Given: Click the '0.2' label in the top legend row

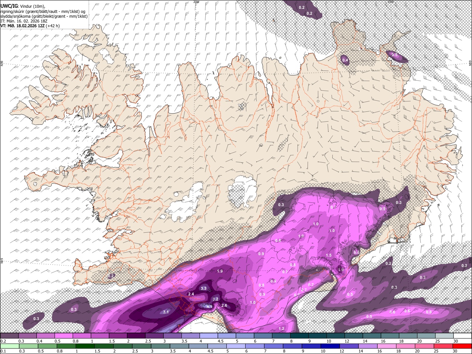Looking at the screenshot, I should tap(3, 341).
